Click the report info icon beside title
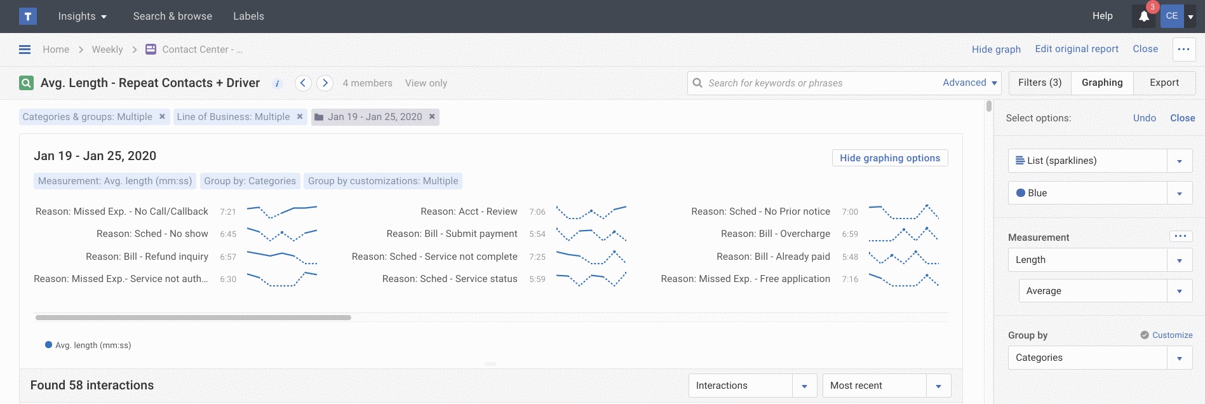 (277, 83)
